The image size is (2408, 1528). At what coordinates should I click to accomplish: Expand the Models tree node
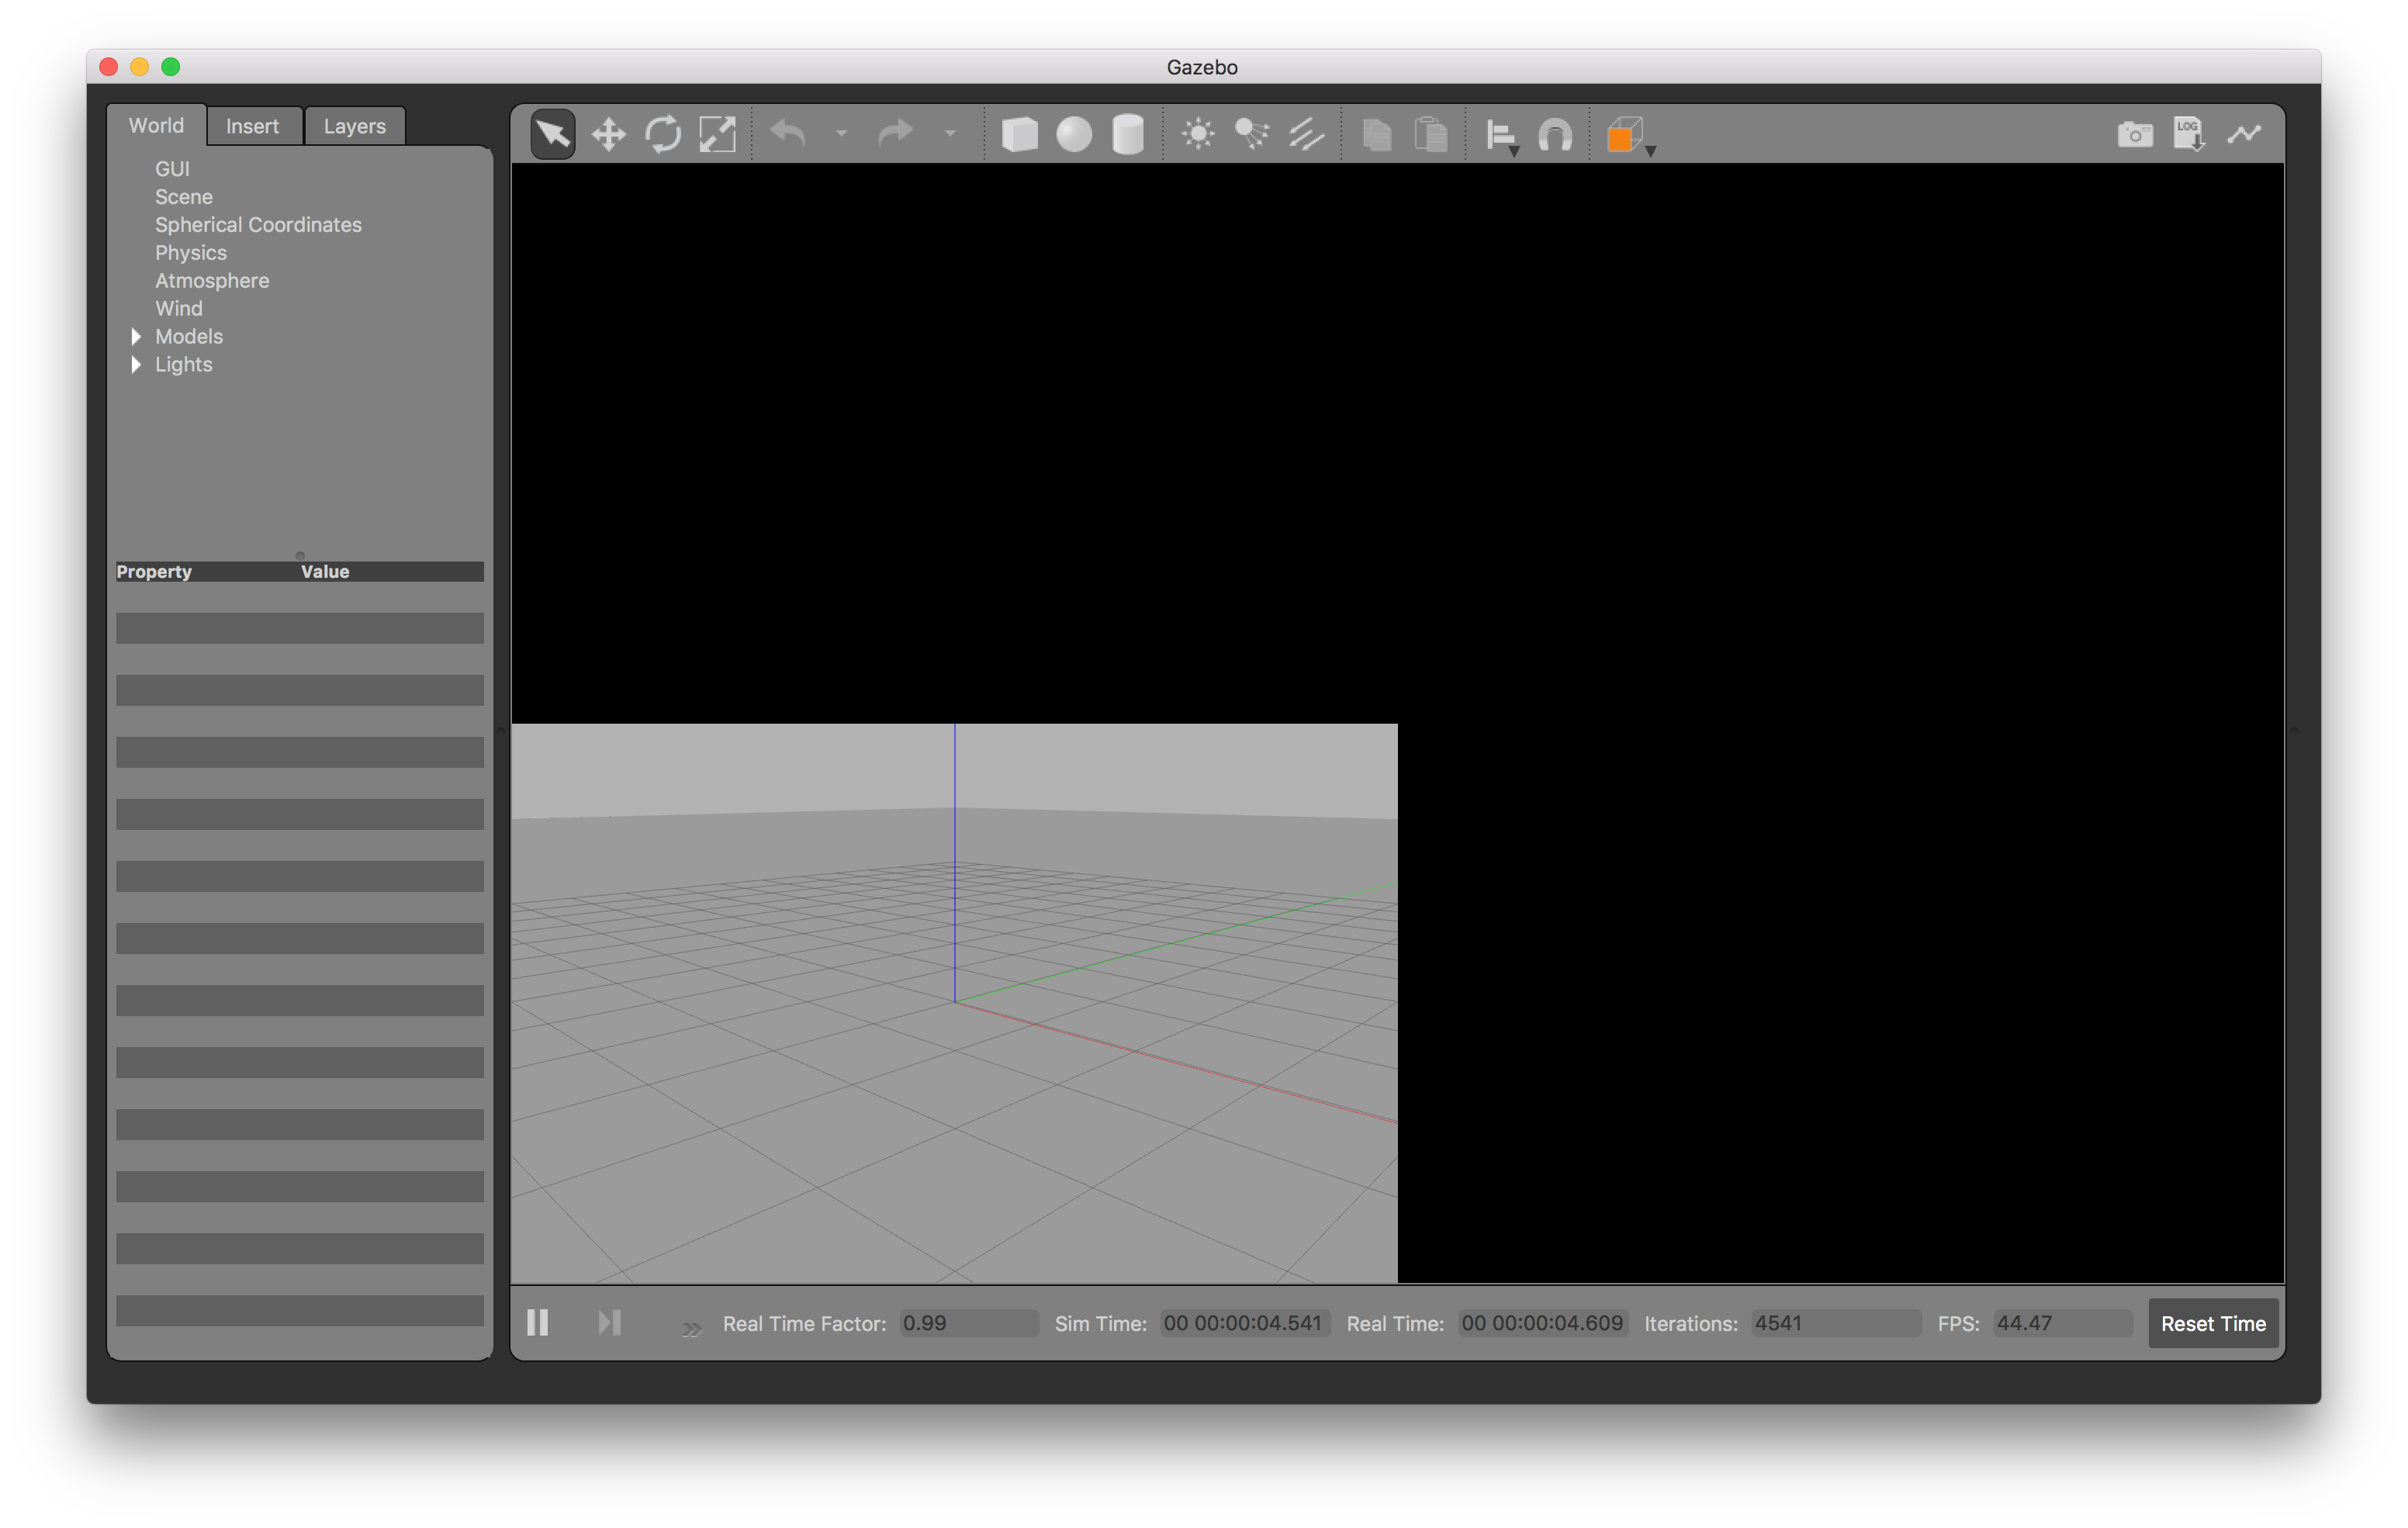click(136, 336)
